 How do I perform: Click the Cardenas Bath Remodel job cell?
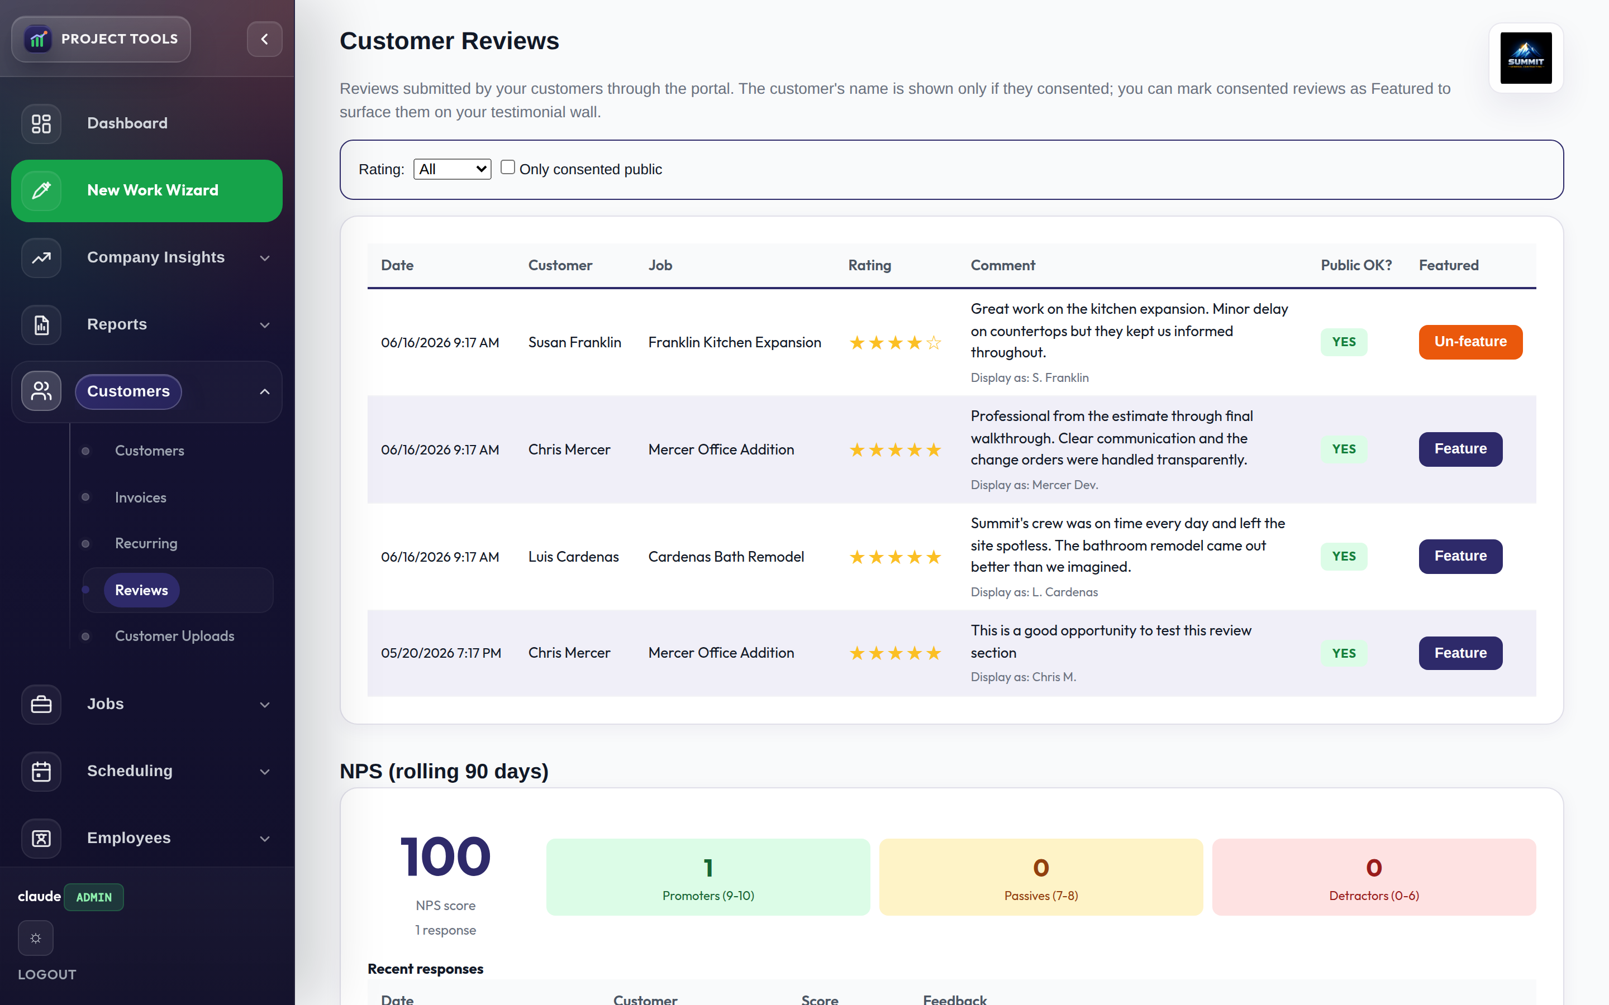[x=726, y=557]
